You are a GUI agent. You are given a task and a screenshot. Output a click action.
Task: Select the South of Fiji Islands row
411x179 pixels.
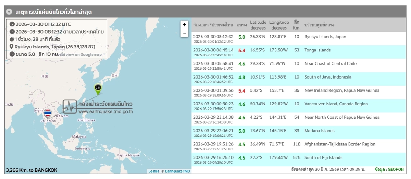pyautogui.click(x=298, y=159)
